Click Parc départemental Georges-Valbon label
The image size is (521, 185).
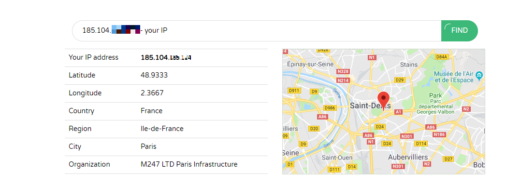(435, 103)
